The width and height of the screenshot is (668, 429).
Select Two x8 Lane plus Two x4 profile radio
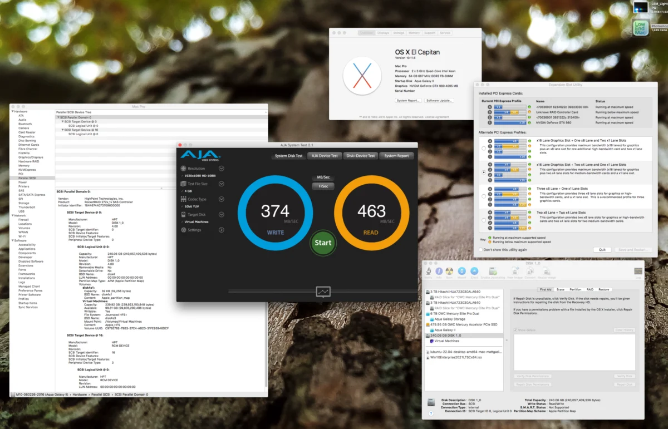pyautogui.click(x=483, y=220)
